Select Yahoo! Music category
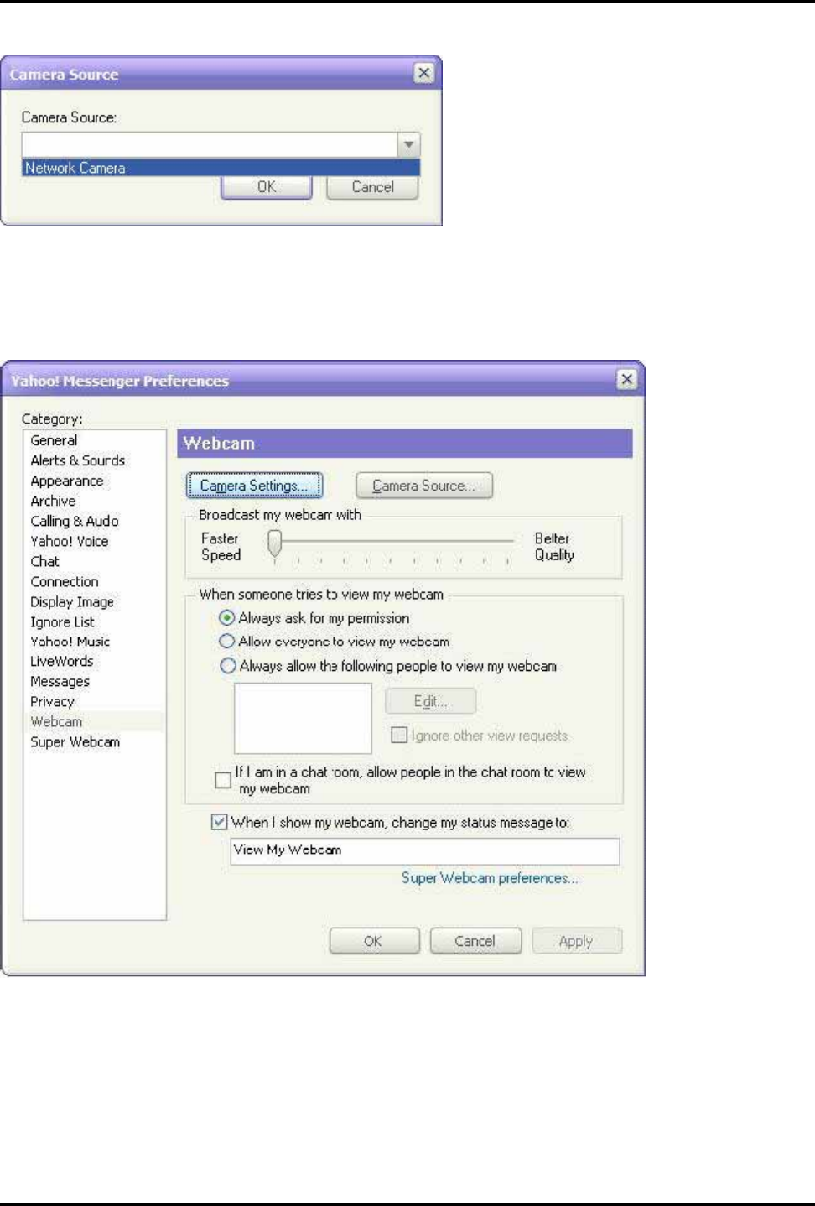 click(70, 642)
